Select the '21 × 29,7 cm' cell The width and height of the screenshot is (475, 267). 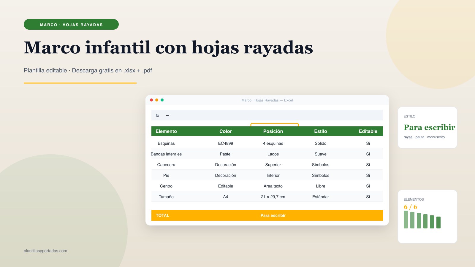point(273,197)
